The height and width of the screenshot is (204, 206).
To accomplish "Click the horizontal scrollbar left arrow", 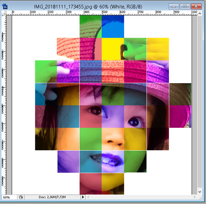I will (88, 197).
